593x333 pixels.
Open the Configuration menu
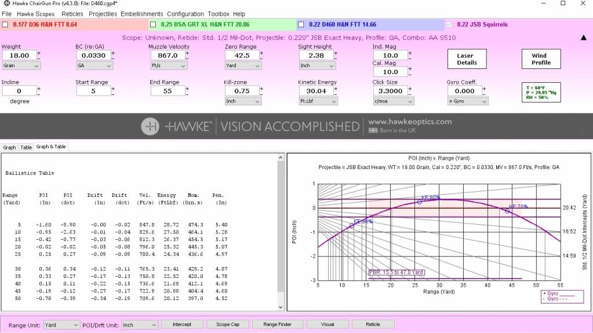click(185, 14)
